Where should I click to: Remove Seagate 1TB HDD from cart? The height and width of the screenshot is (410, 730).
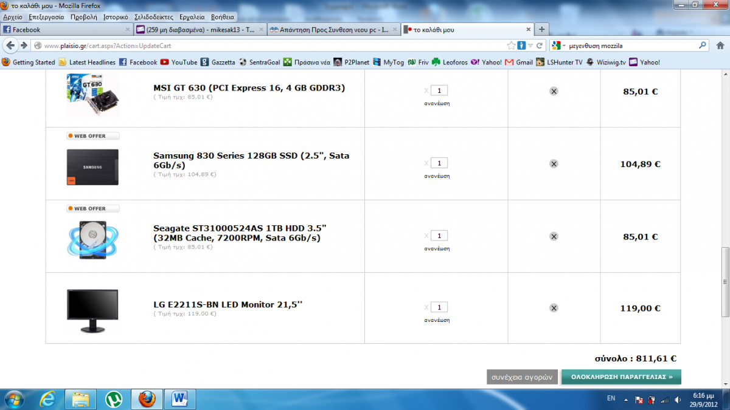pos(554,236)
